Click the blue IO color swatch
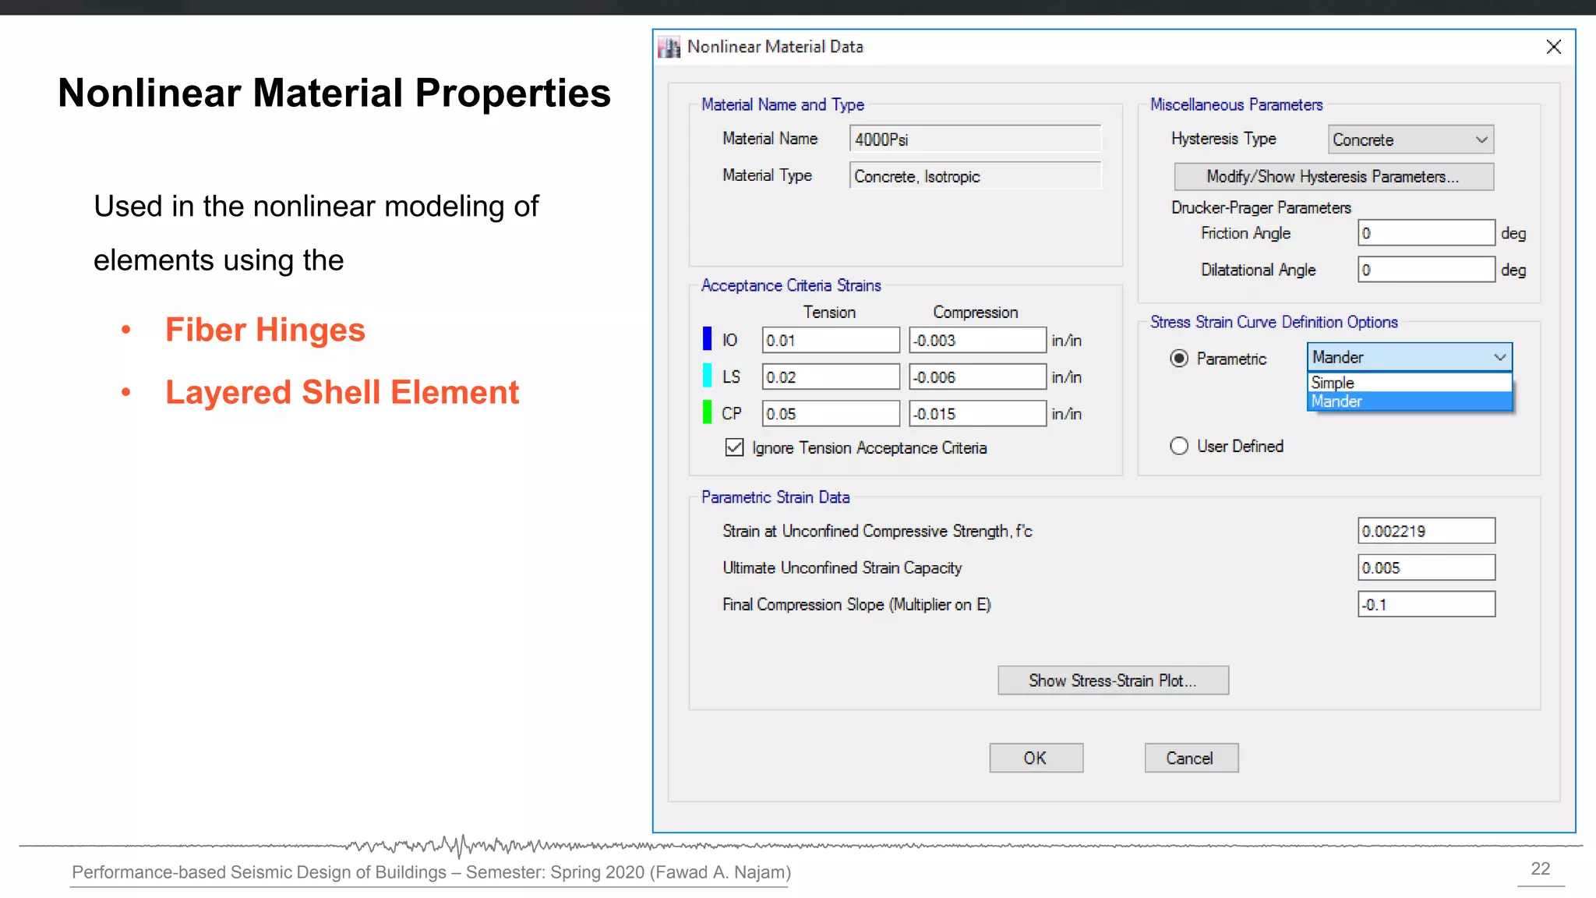This screenshot has height=898, width=1596. (x=707, y=339)
